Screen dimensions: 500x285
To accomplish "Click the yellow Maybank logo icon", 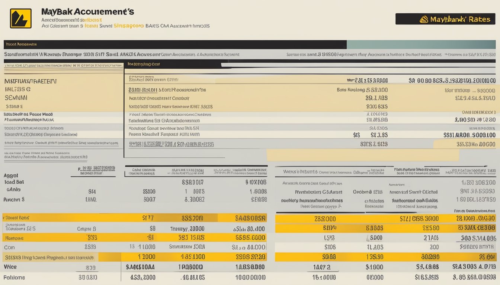I will pyautogui.click(x=20, y=19).
